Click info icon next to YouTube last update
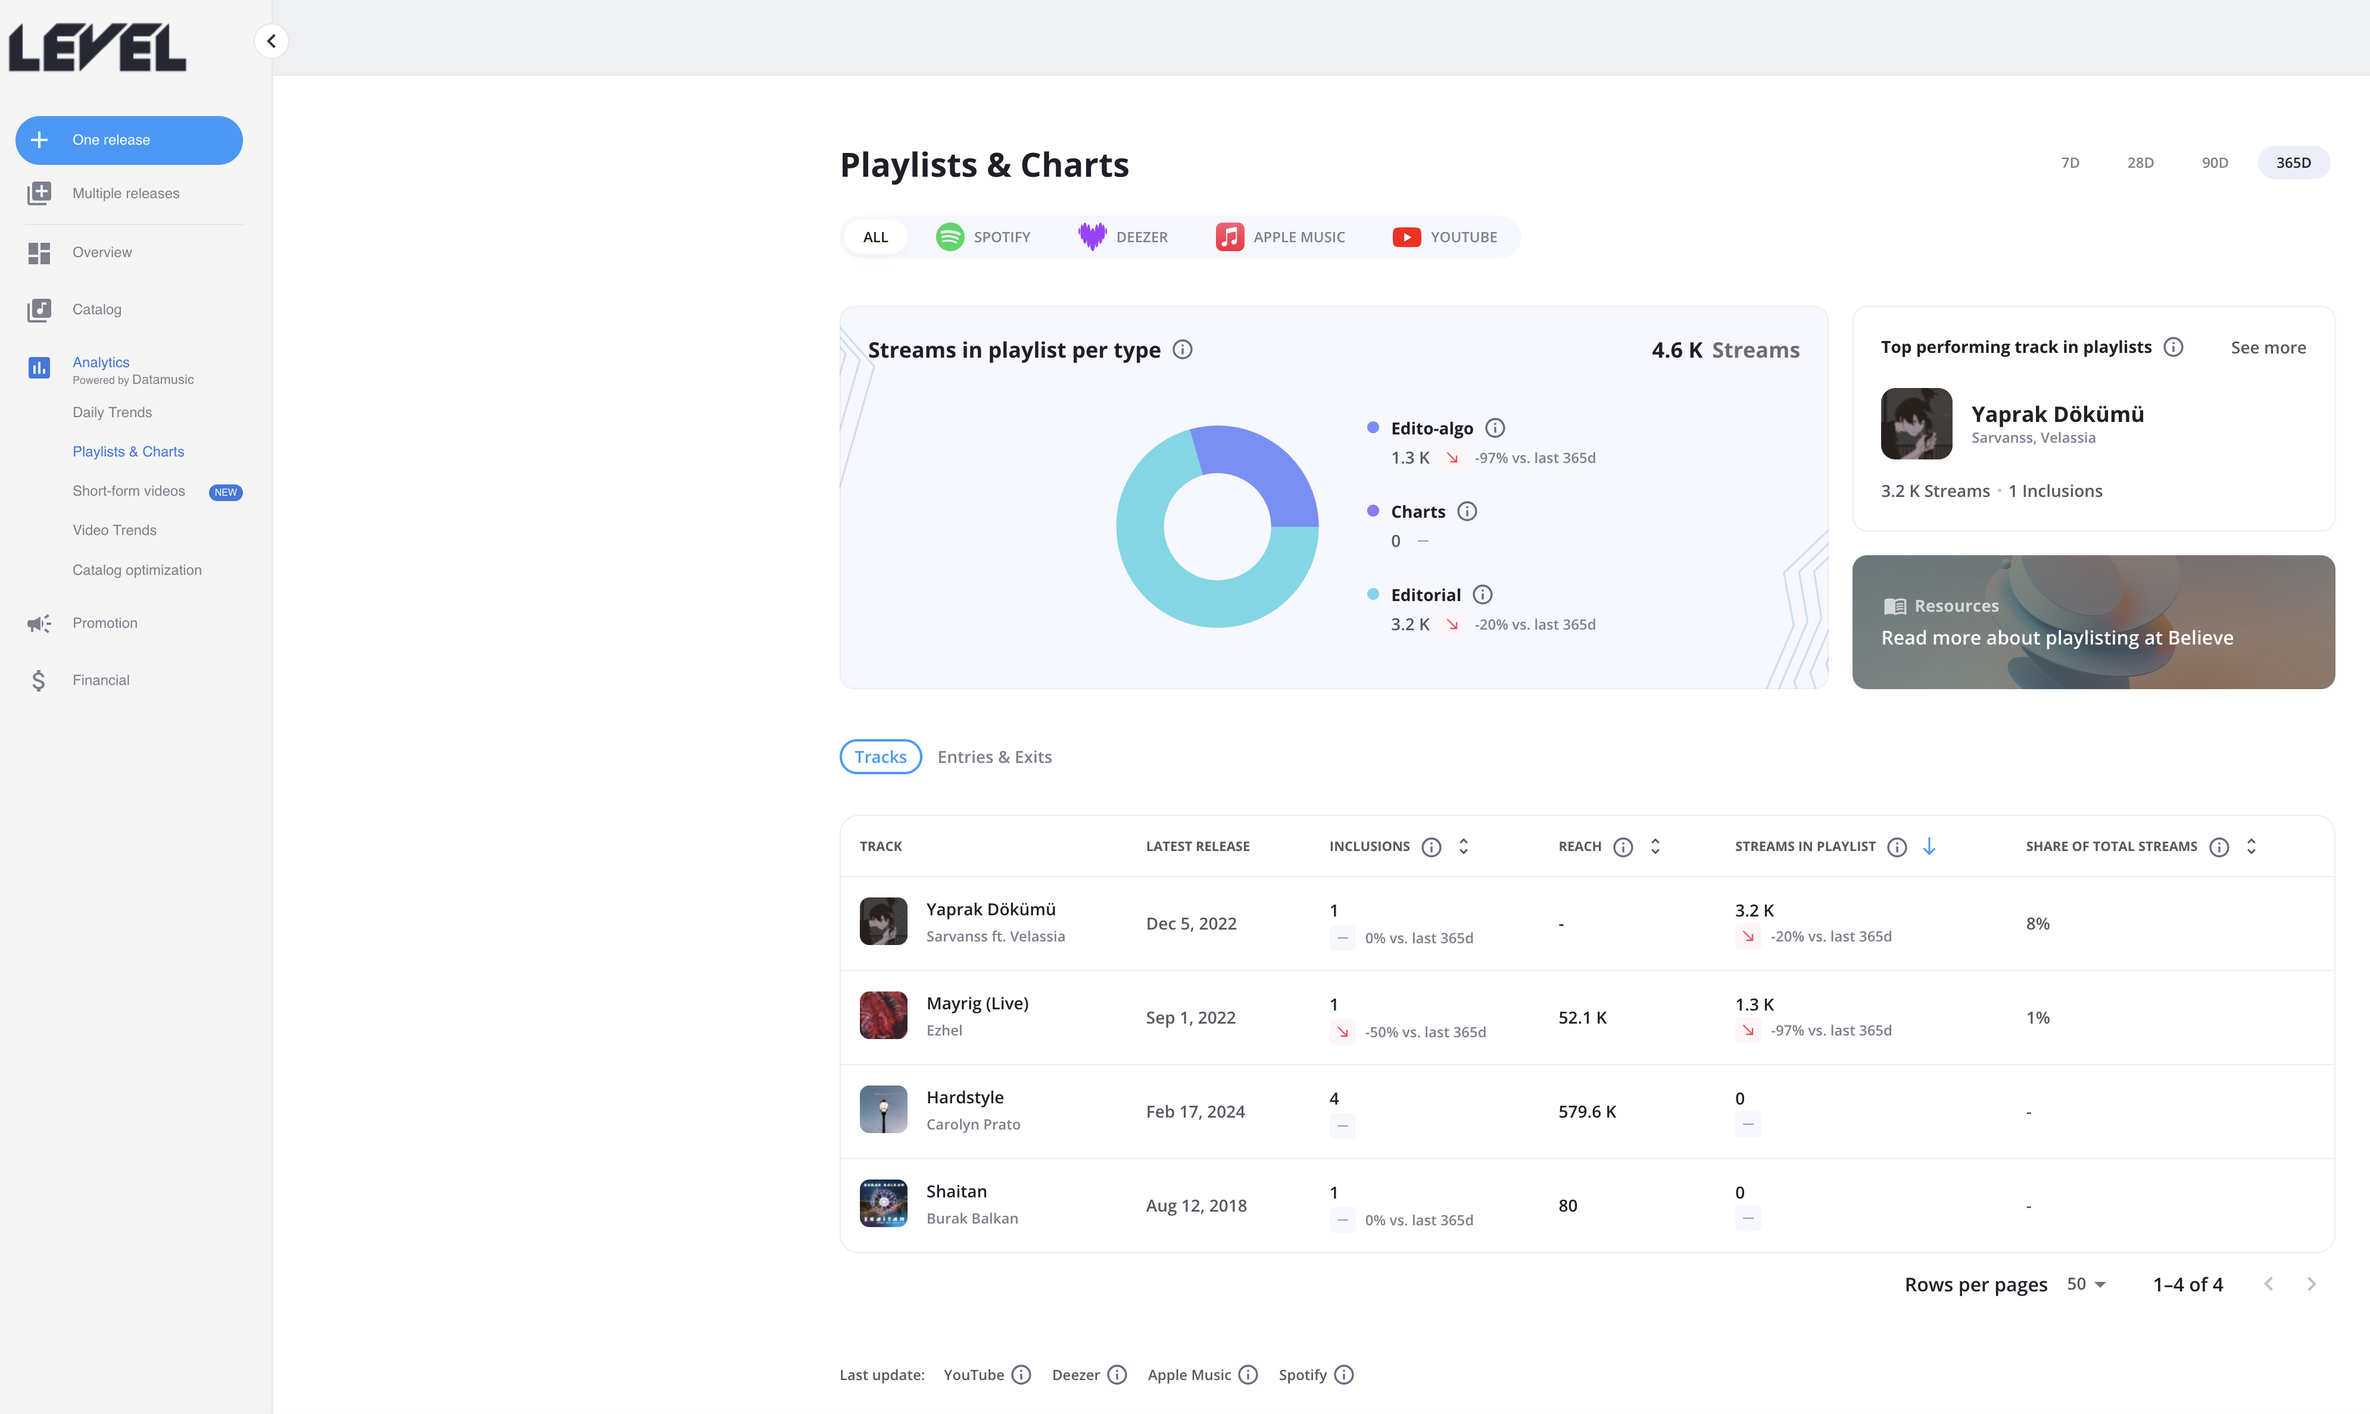This screenshot has width=2370, height=1414. [1021, 1375]
